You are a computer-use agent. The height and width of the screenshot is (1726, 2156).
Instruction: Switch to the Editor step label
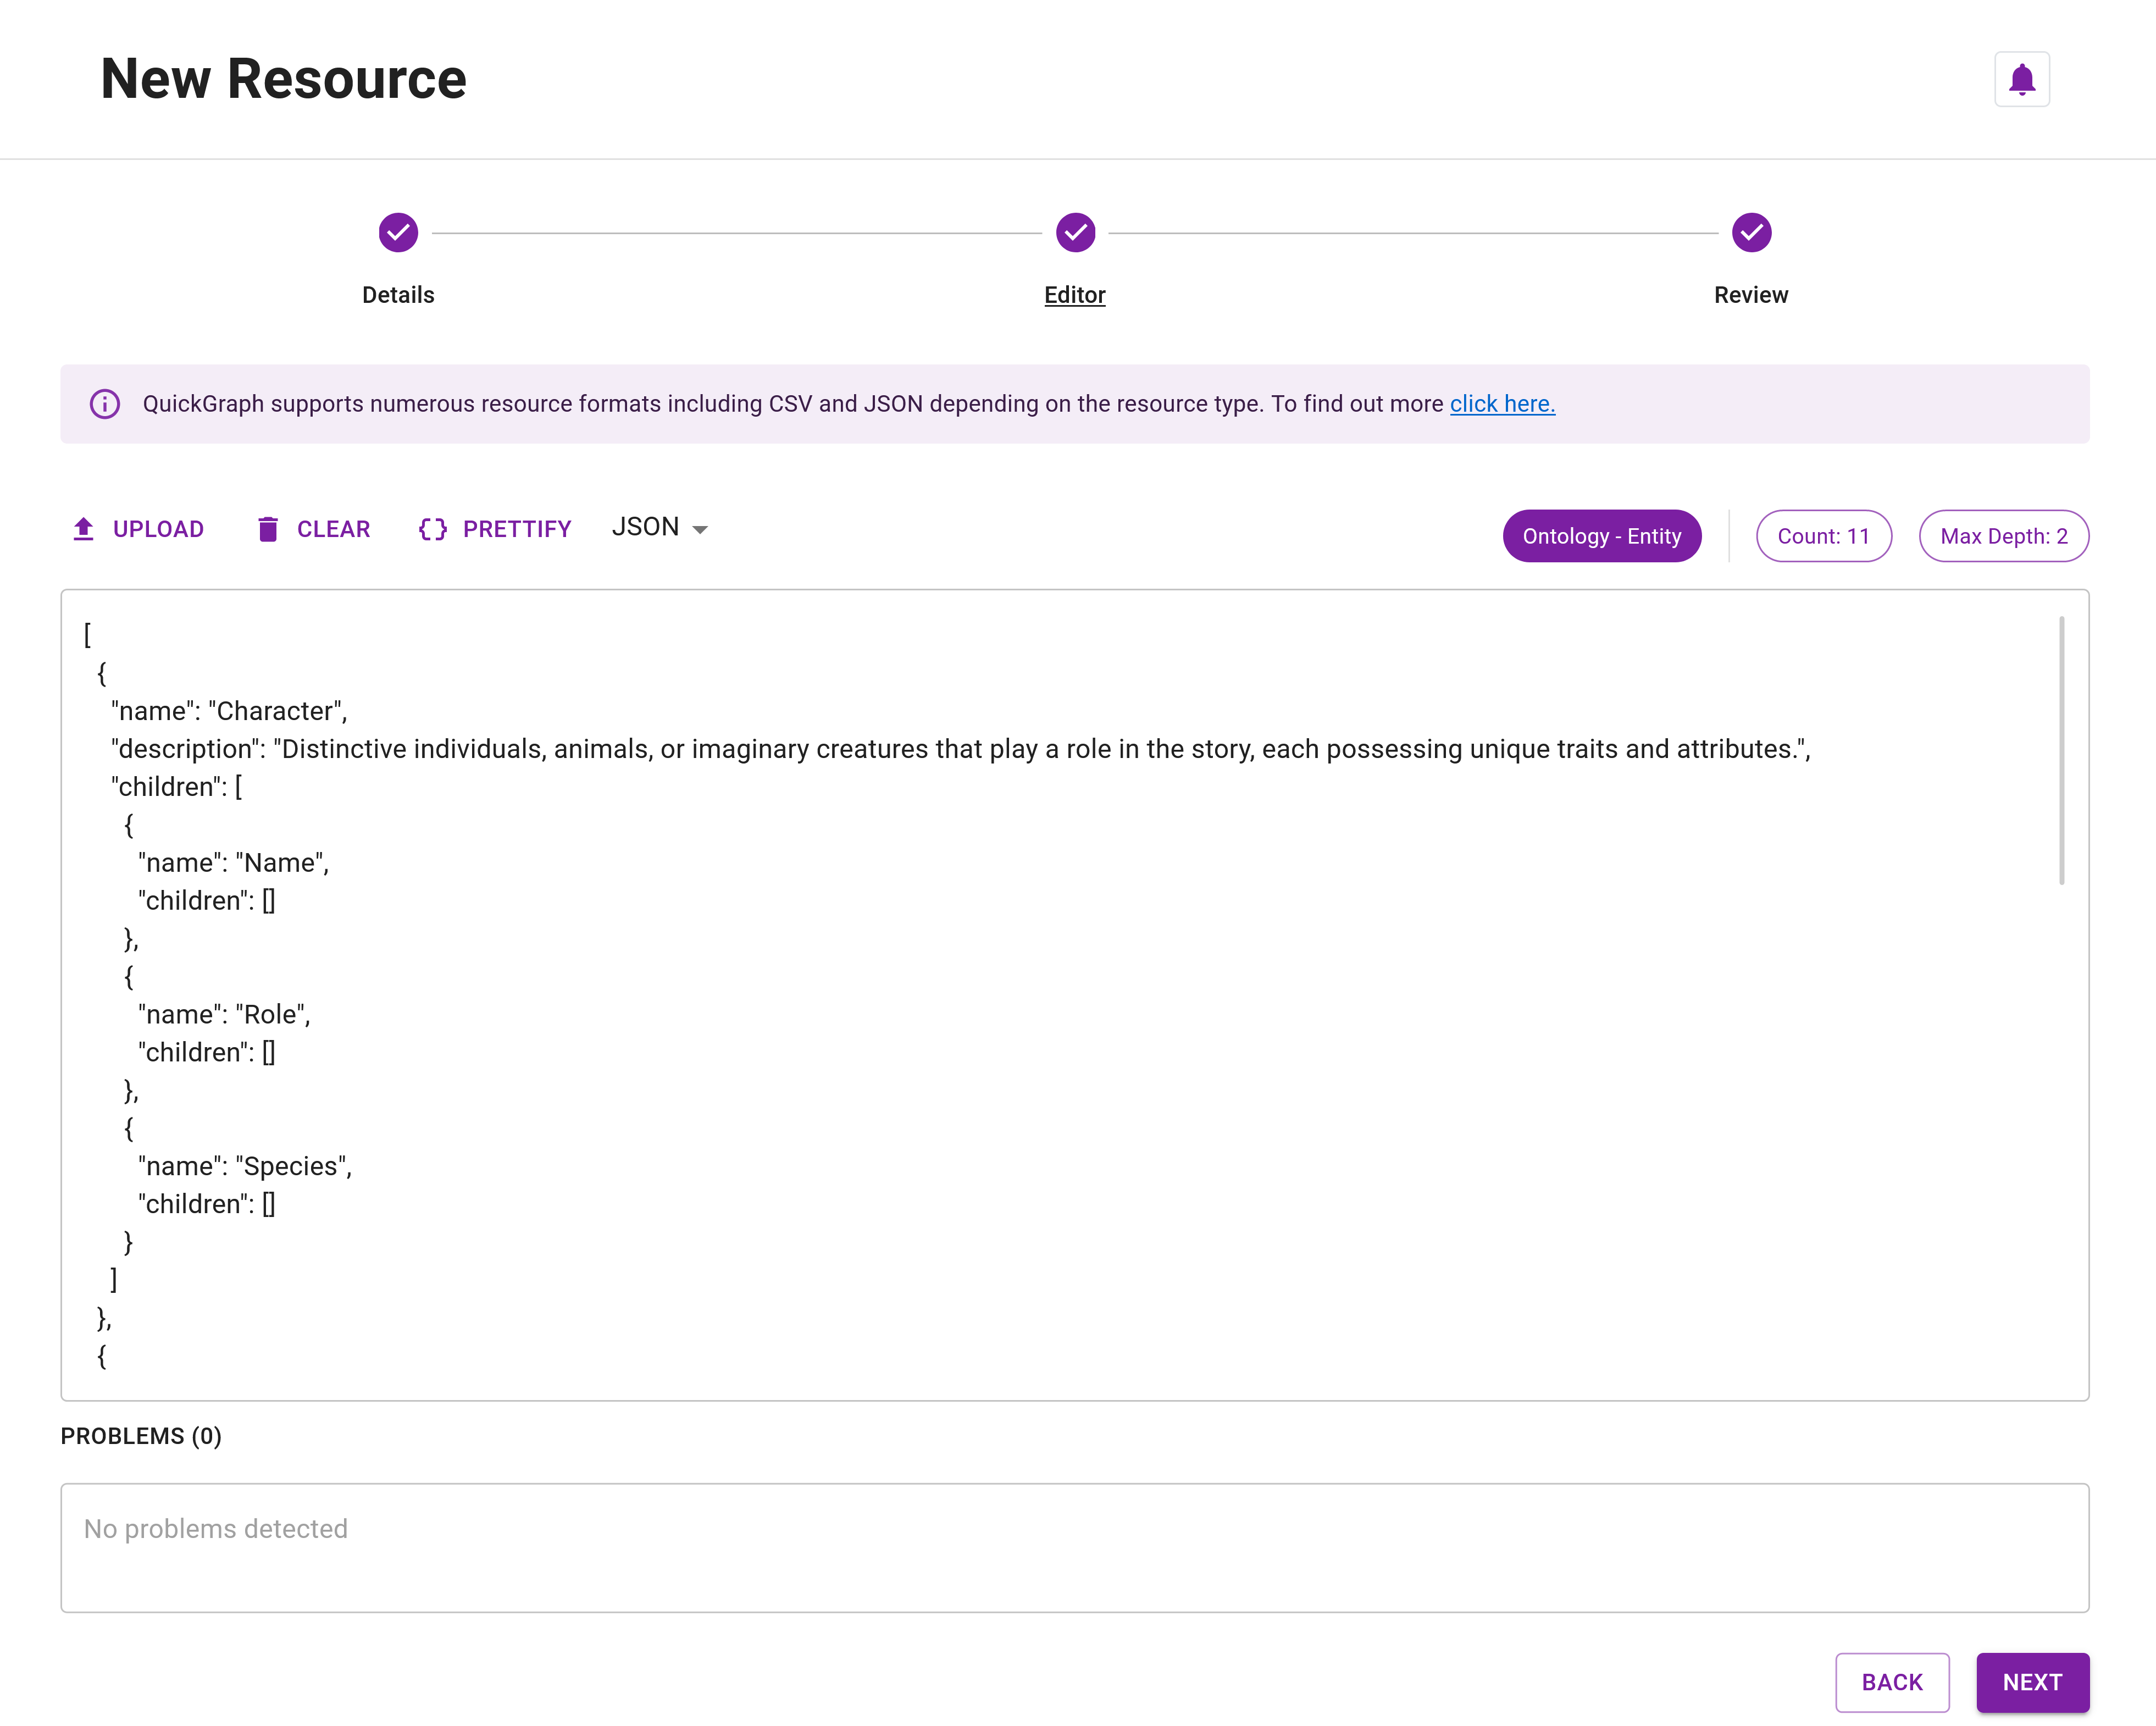pyautogui.click(x=1074, y=295)
